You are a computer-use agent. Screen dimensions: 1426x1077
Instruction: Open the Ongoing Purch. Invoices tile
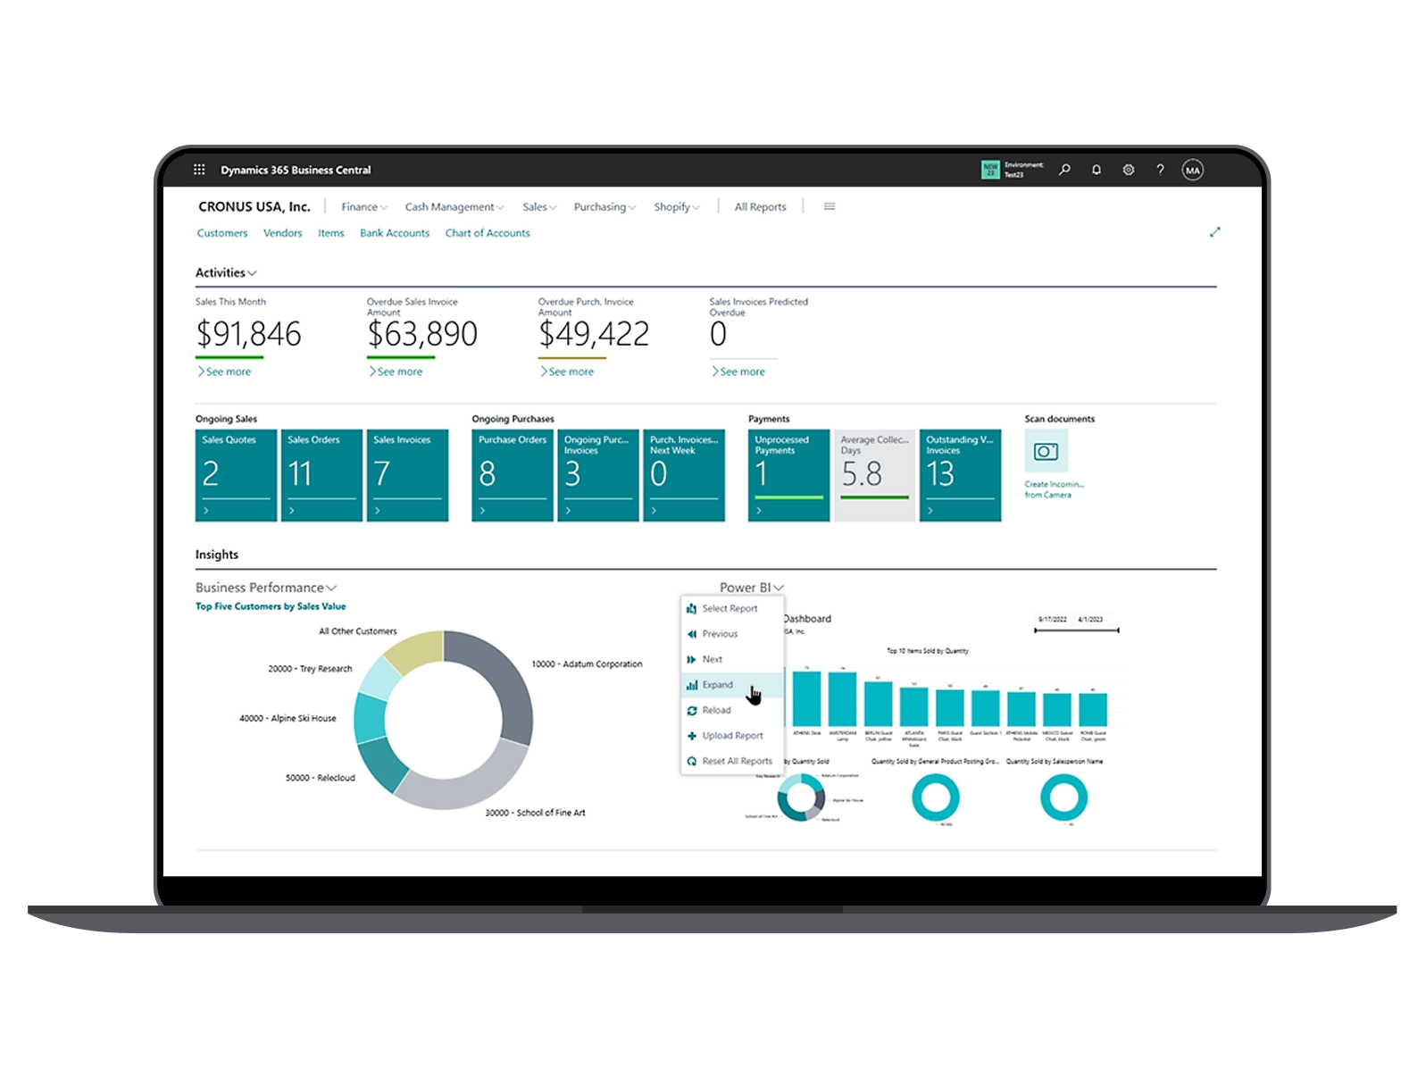(598, 475)
